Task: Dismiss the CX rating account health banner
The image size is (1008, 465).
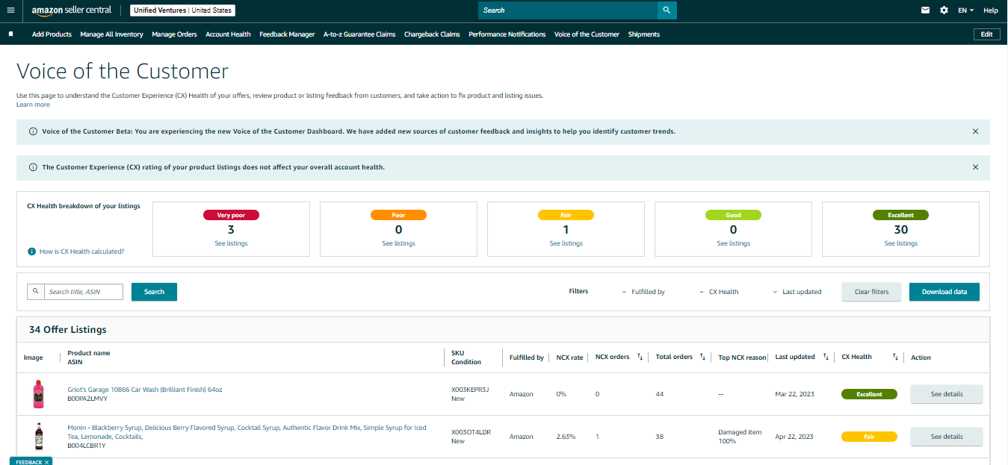Action: [x=975, y=167]
